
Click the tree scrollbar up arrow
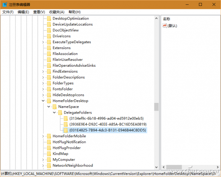[156, 18]
